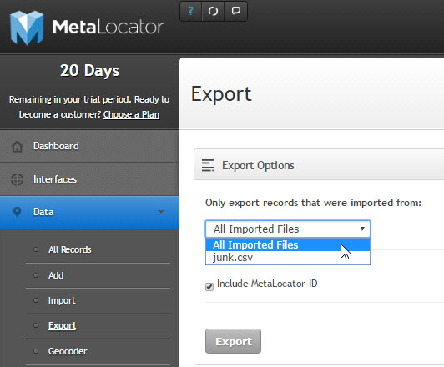Screen dimensions: 444x367
Task: Toggle the Include MetaLocator ID checkbox
Action: [x=209, y=287]
